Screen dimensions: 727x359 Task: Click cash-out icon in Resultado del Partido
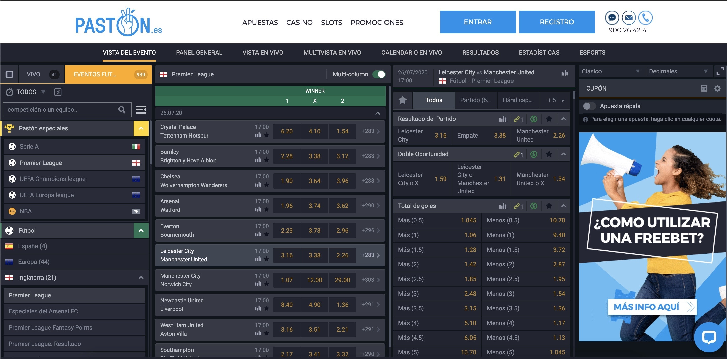533,119
